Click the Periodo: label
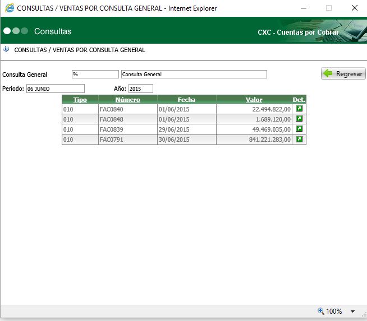The height and width of the screenshot is (321, 367). (13, 89)
